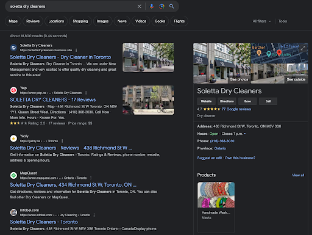Open more options for the Yably result

click(x=62, y=141)
